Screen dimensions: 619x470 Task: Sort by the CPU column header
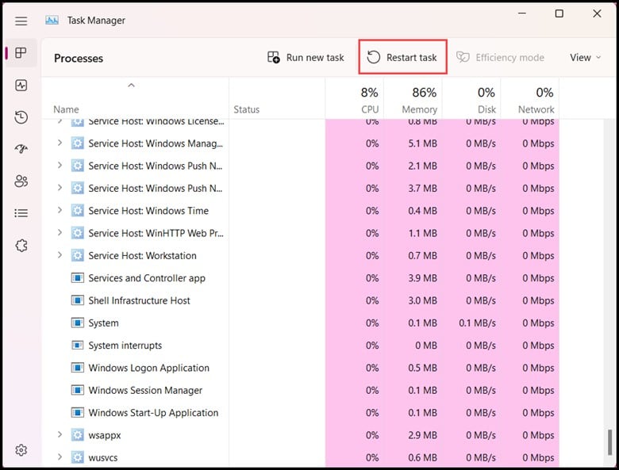tap(354, 98)
